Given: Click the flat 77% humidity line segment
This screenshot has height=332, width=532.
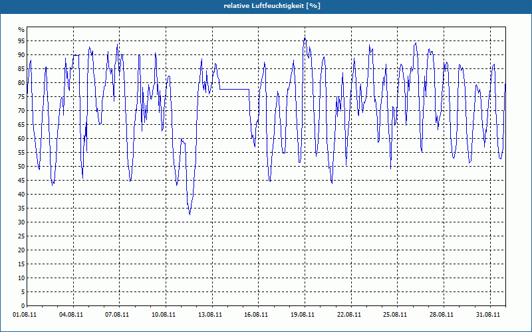Looking at the screenshot, I should click(x=235, y=89).
